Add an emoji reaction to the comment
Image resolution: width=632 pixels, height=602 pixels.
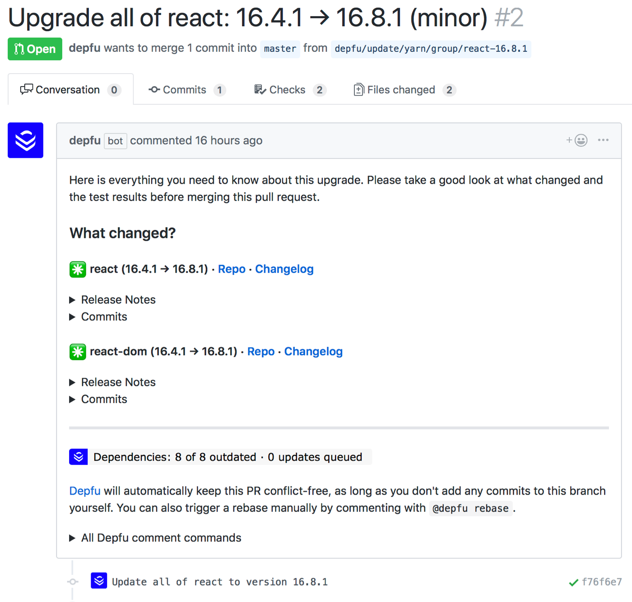[x=577, y=140]
